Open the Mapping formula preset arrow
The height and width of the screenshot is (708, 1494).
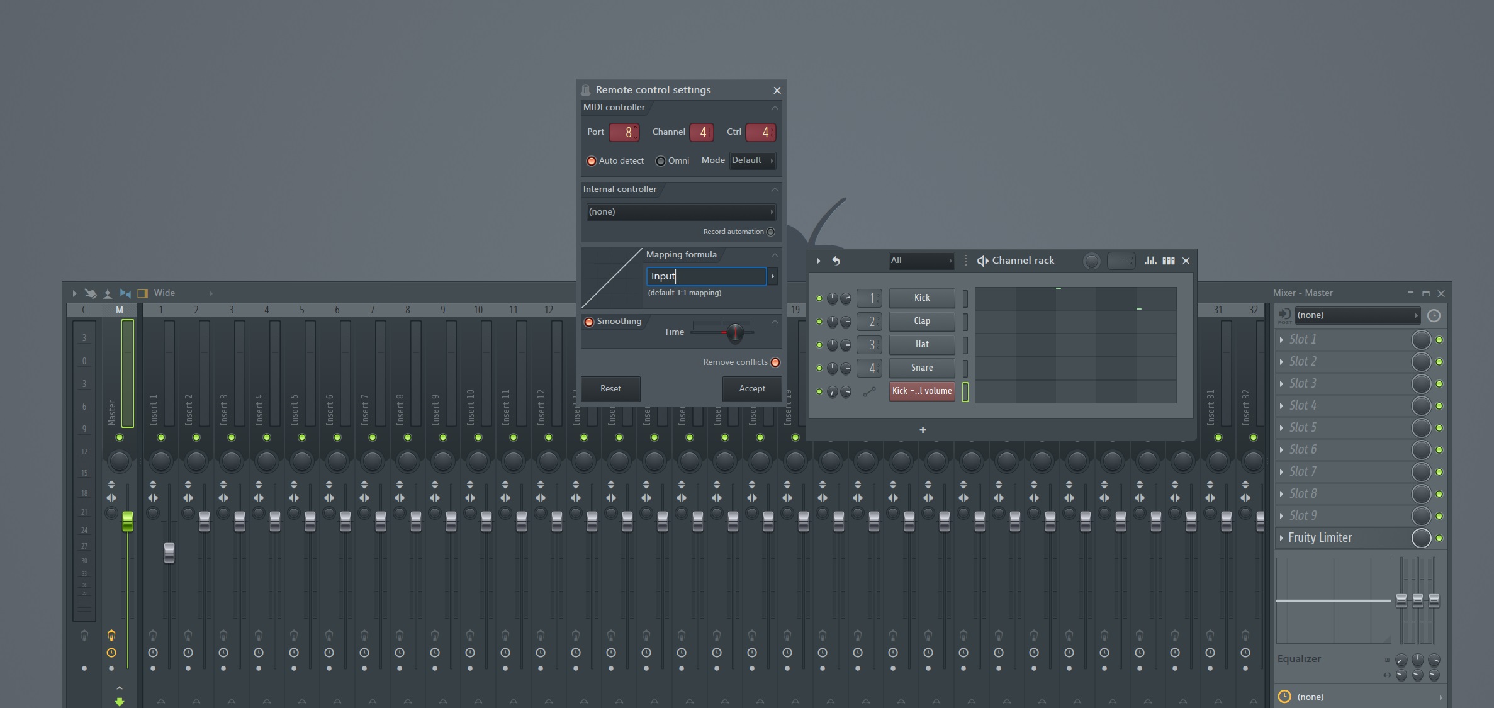point(773,276)
